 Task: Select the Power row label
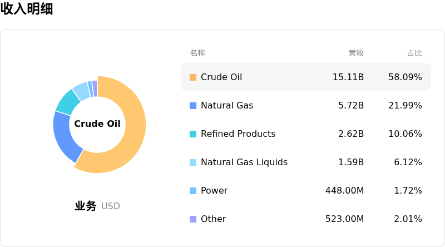pos(214,191)
